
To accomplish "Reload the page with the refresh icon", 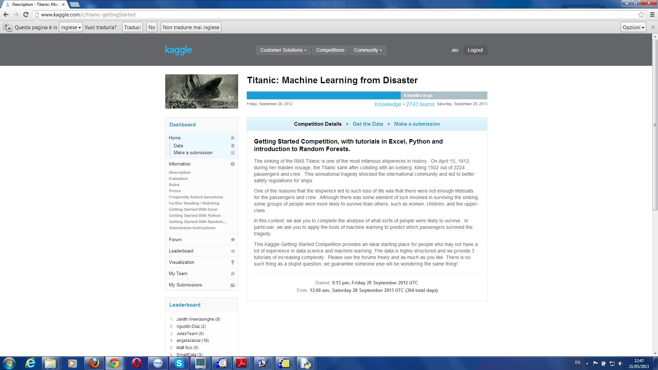I will click(x=26, y=14).
